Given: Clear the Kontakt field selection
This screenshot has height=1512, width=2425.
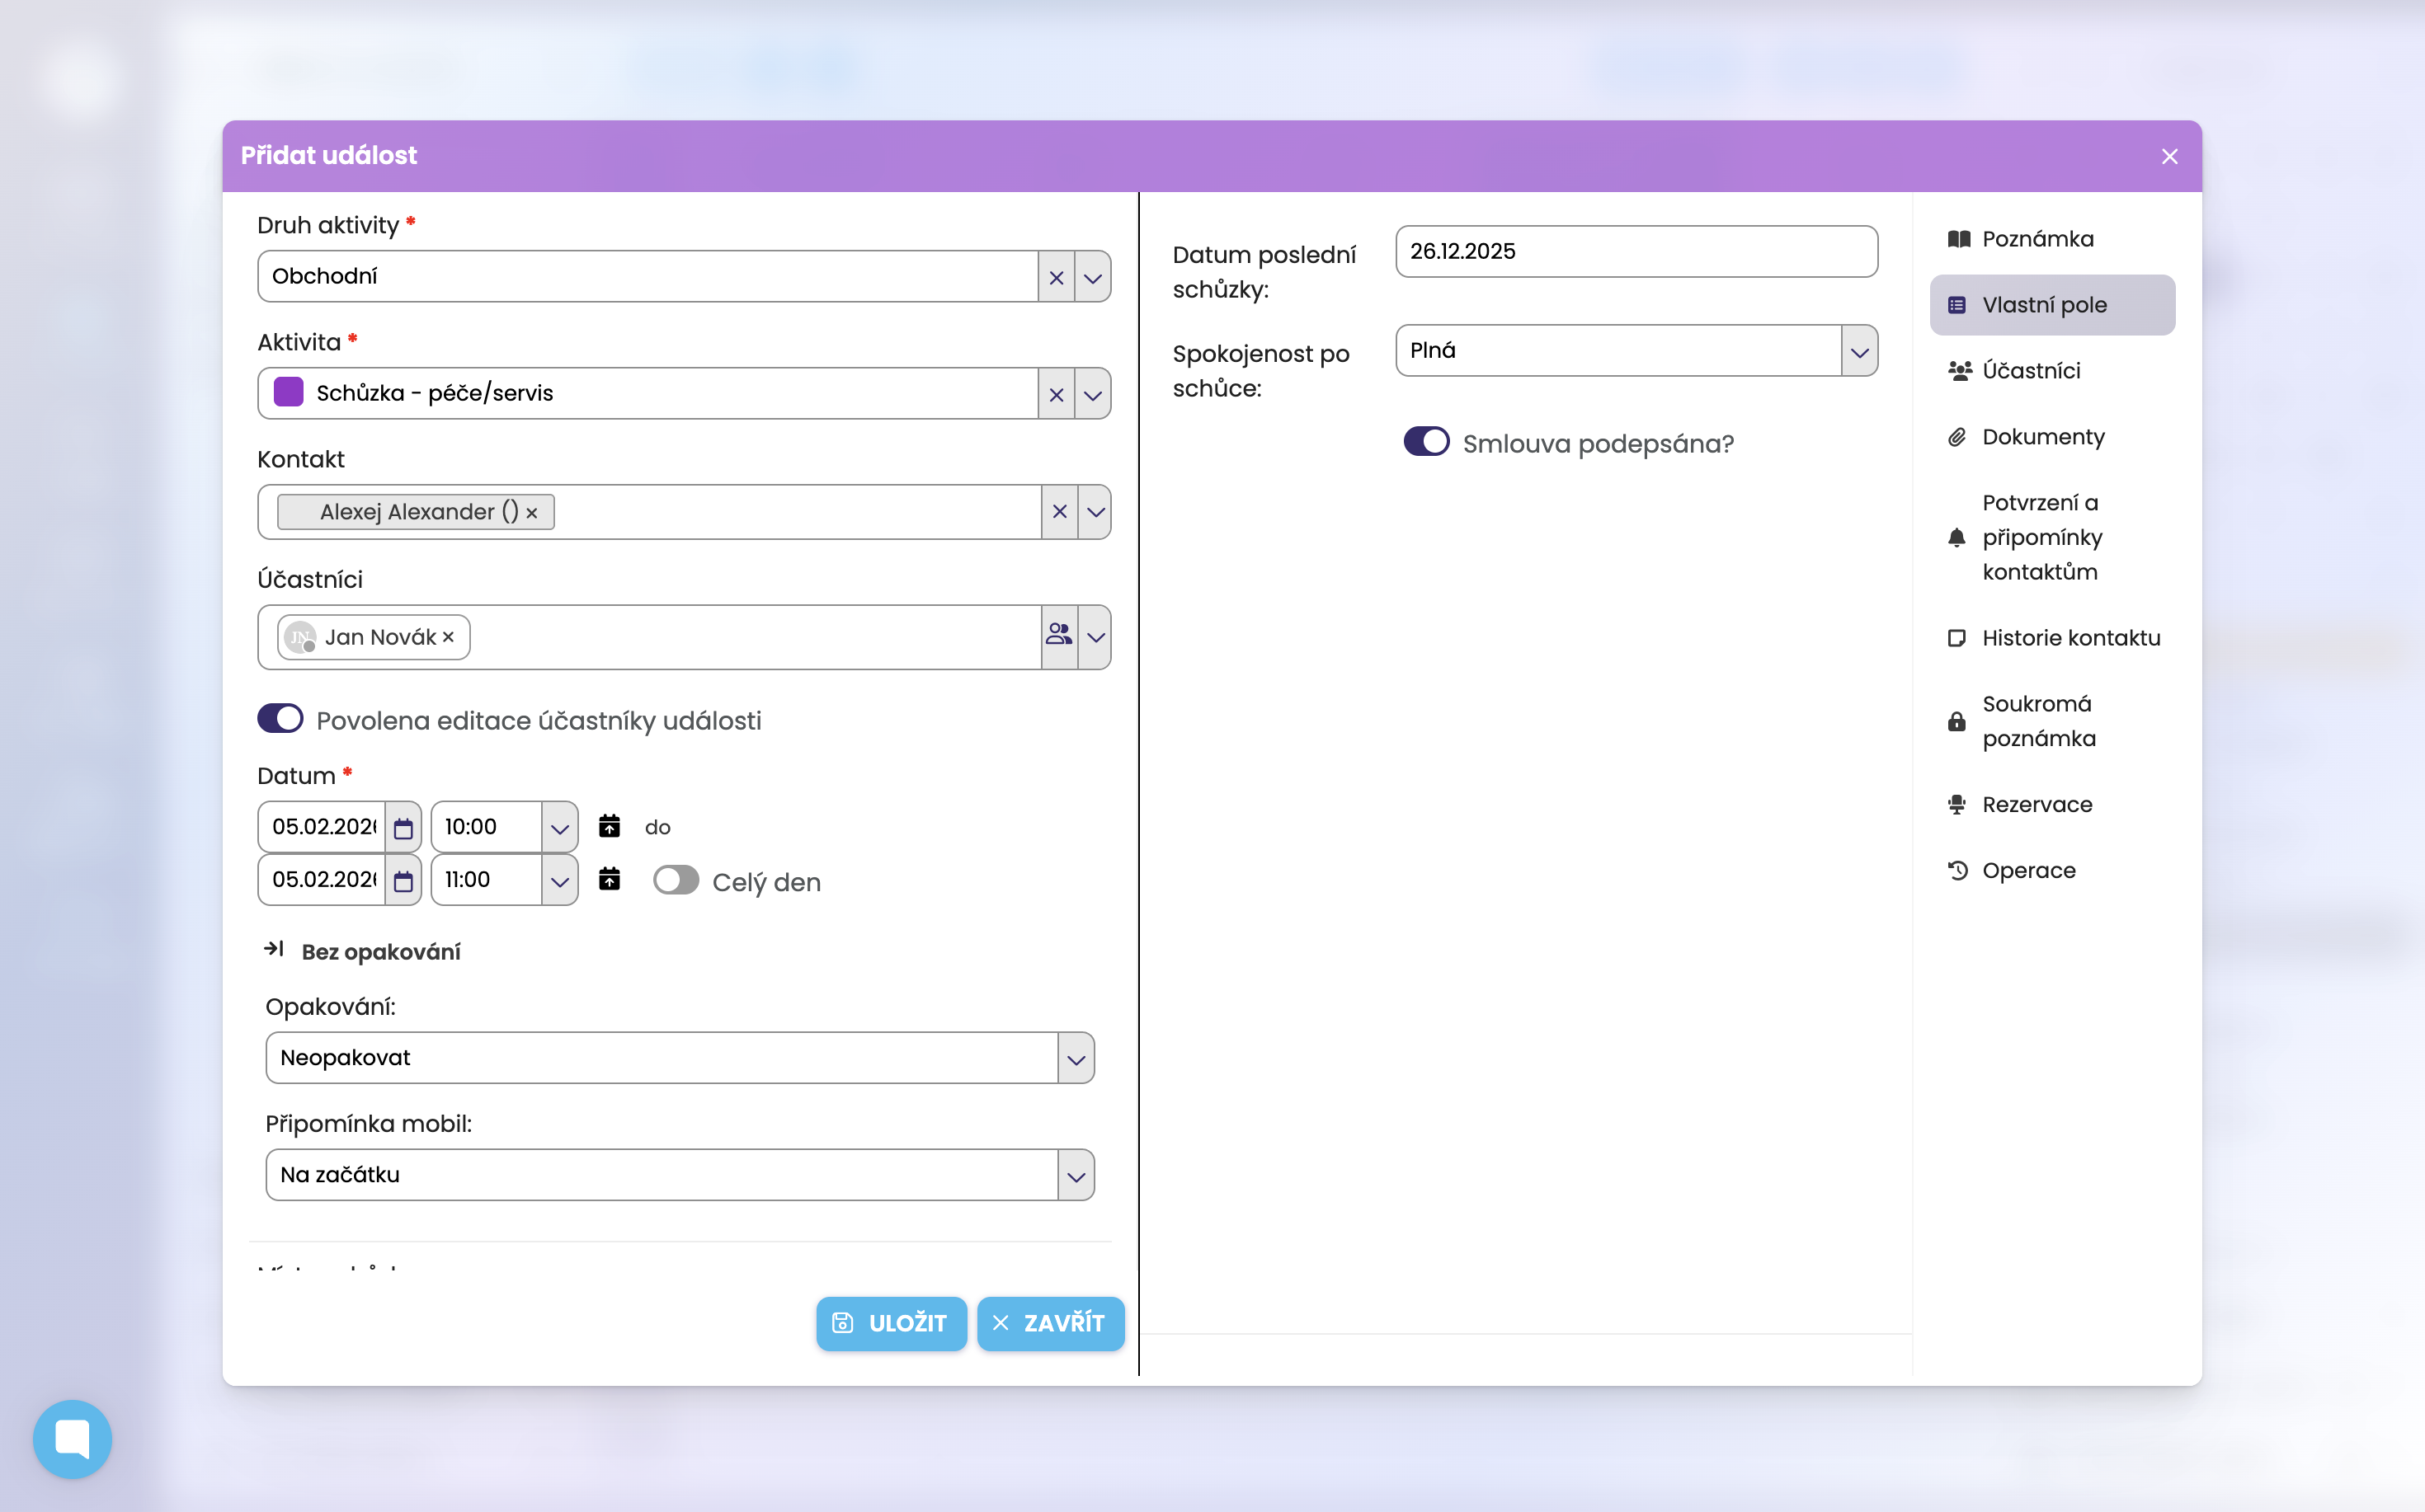Looking at the screenshot, I should tap(1059, 512).
